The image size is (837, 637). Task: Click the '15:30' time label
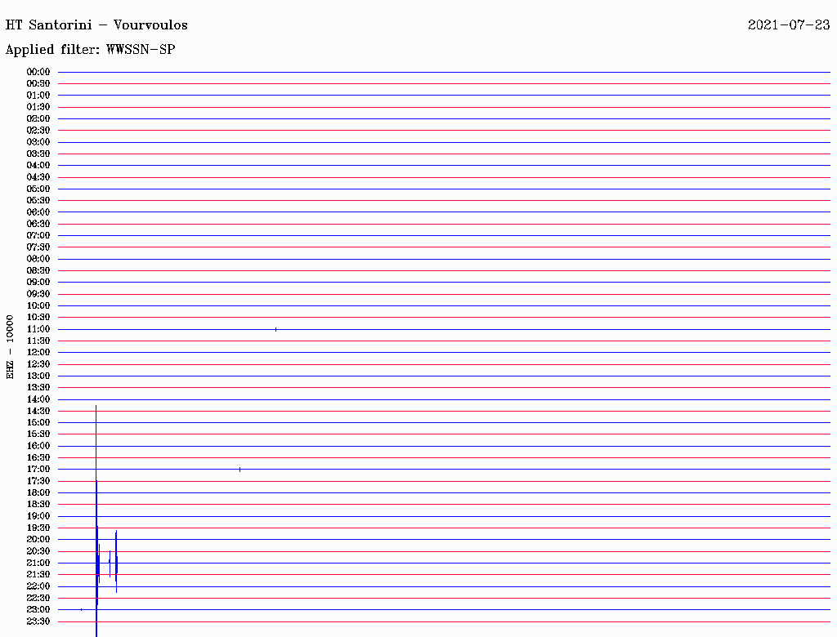(x=38, y=434)
